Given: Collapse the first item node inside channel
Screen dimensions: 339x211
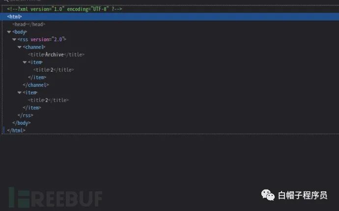Looking at the screenshot, I should pyautogui.click(x=25, y=62).
